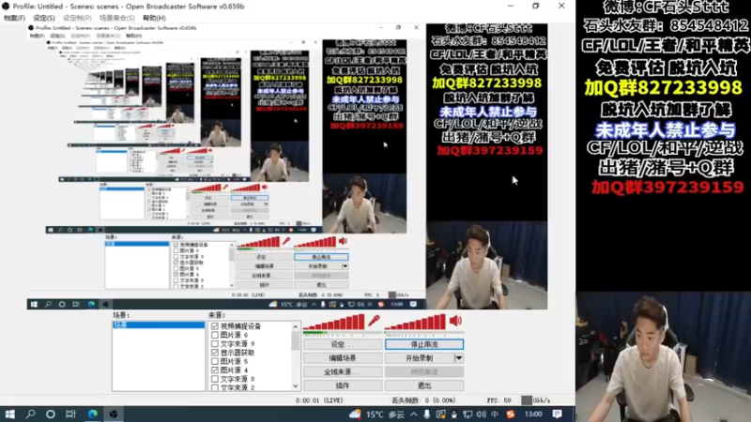751x422 pixels.
Task: Open network settings from the tray
Action: pos(467,414)
